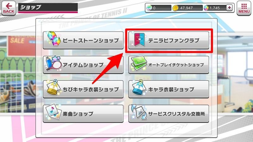Screen dimensions: 253x142
Task: Click the yellow chibi costume hanger icon
Action: coord(53,88)
